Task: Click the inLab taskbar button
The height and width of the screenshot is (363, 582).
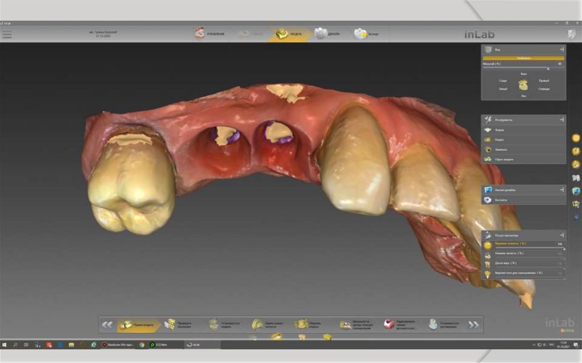Action: pos(202,345)
